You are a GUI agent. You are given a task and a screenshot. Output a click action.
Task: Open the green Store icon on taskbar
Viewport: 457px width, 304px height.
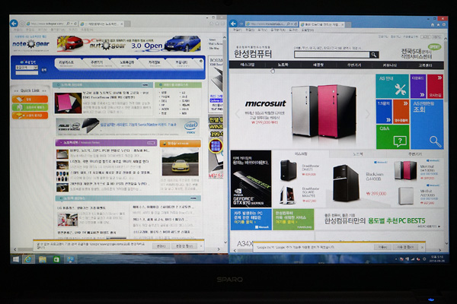[x=56, y=259]
